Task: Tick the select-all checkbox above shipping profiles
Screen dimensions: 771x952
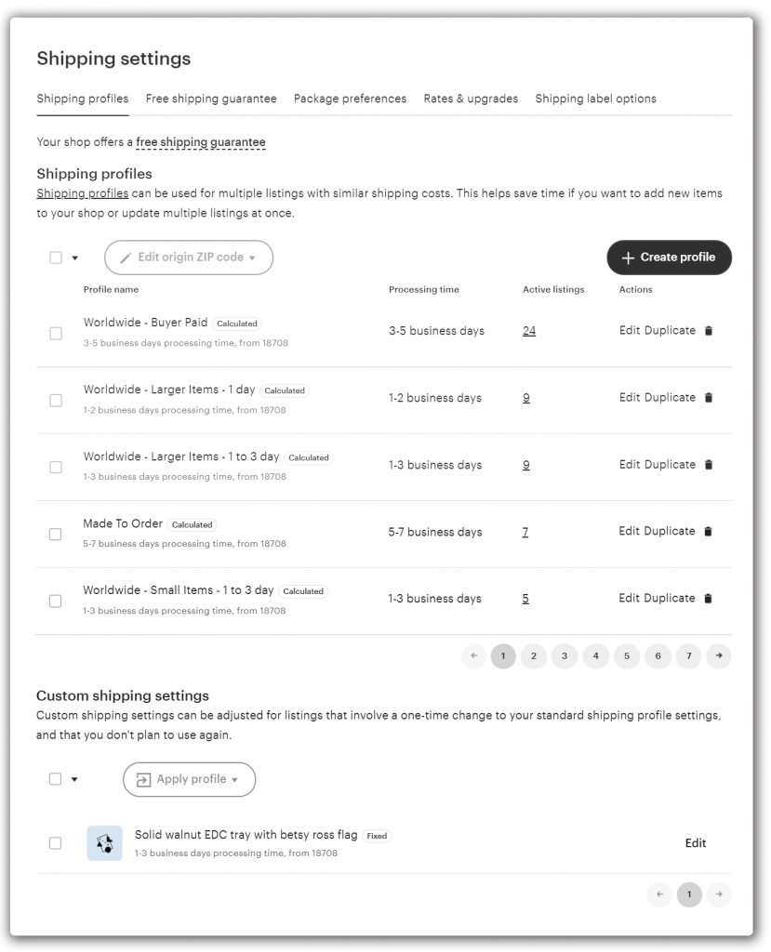Action: [55, 257]
